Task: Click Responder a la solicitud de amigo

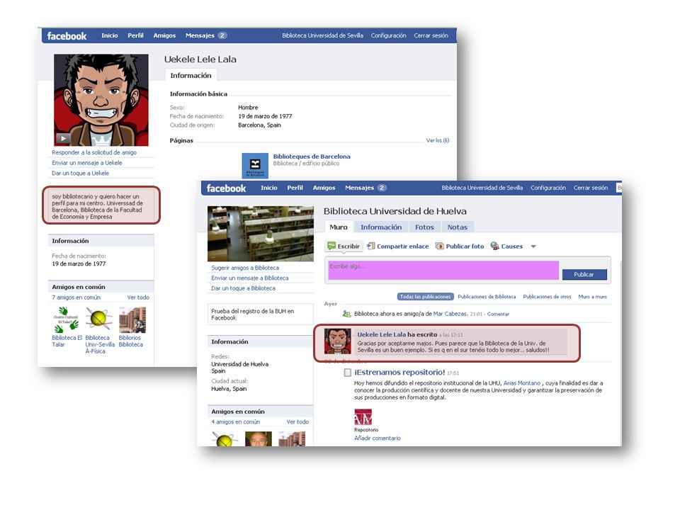Action: [94, 152]
